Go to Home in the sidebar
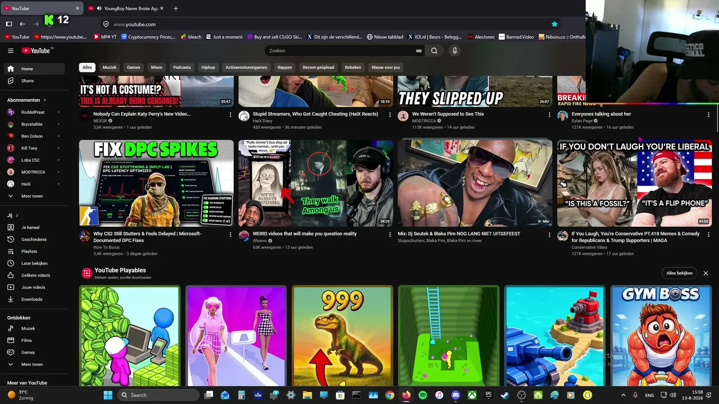This screenshot has width=719, height=404. [35, 69]
